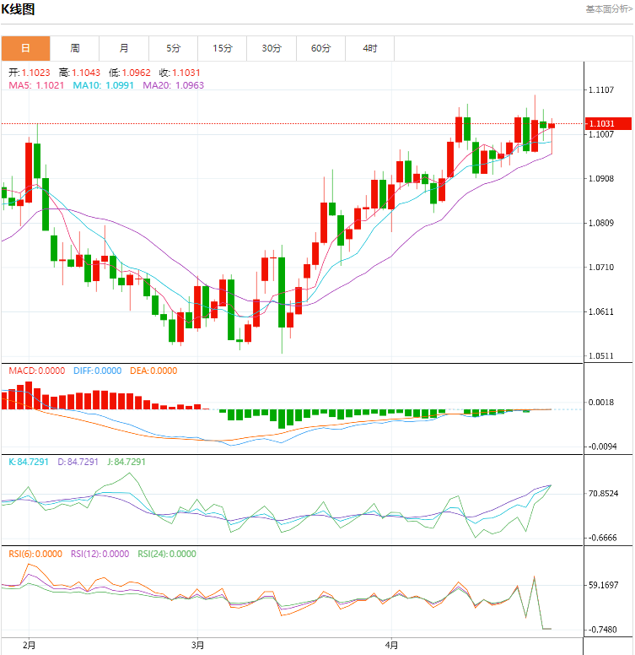Viewport: 635px width, 655px height.
Task: Click the 高: 1.1043 high price value
Action: click(x=79, y=73)
